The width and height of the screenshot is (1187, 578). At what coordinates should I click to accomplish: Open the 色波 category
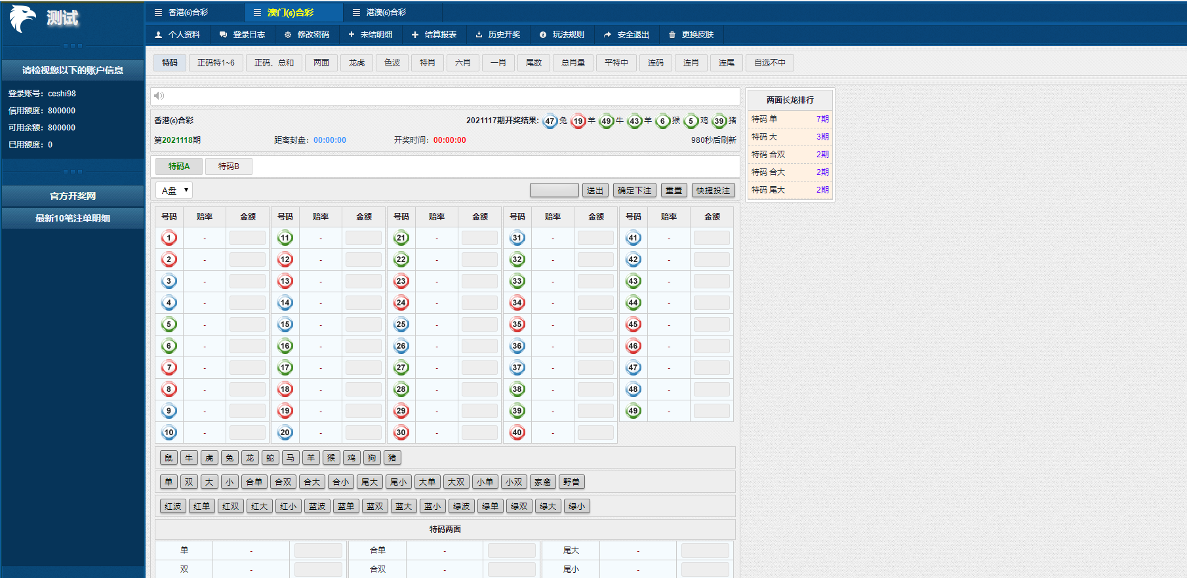(392, 63)
